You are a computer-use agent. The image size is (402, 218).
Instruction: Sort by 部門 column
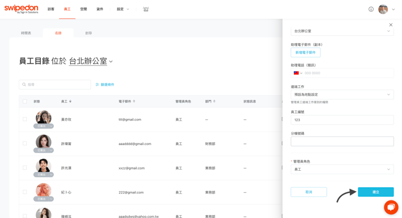(210, 101)
